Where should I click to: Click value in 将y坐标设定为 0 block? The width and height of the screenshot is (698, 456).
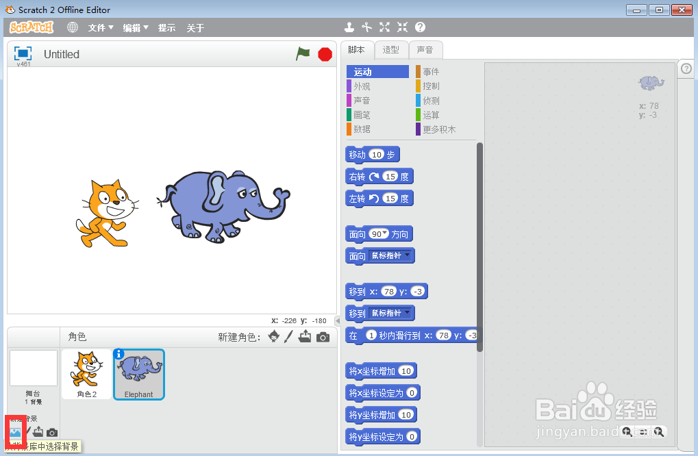(412, 436)
